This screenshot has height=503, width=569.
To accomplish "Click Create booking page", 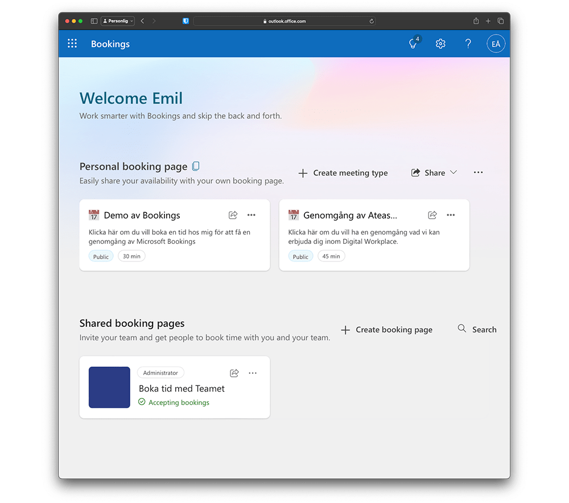I will pos(387,330).
